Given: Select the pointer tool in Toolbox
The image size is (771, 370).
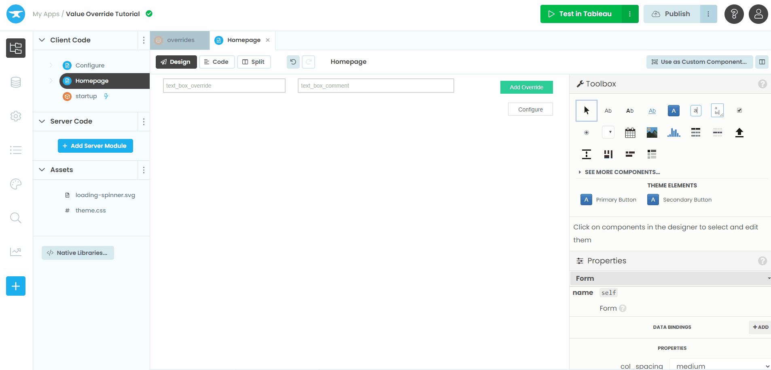Looking at the screenshot, I should pos(586,110).
